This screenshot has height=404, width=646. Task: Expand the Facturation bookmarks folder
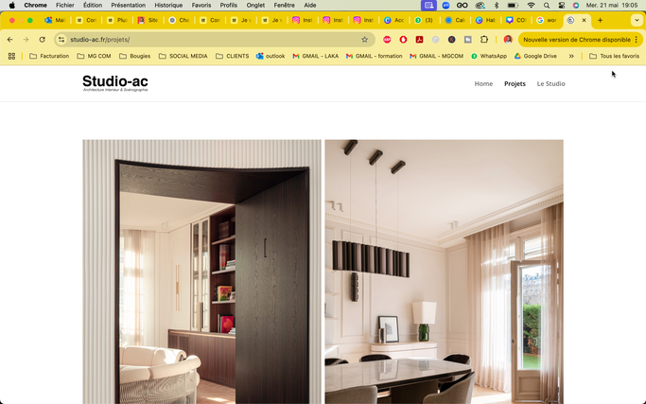coord(49,56)
